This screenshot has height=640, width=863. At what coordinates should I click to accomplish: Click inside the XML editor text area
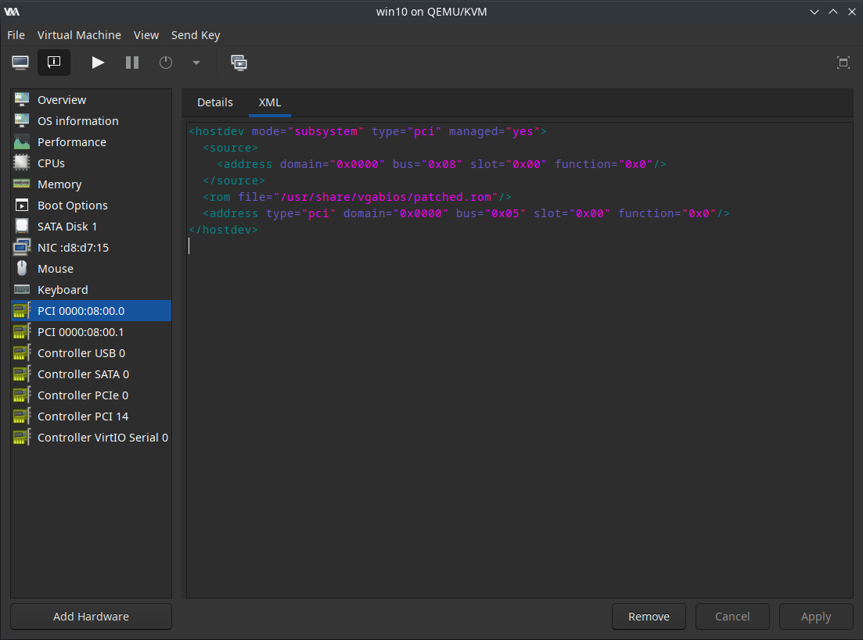pyautogui.click(x=516, y=391)
